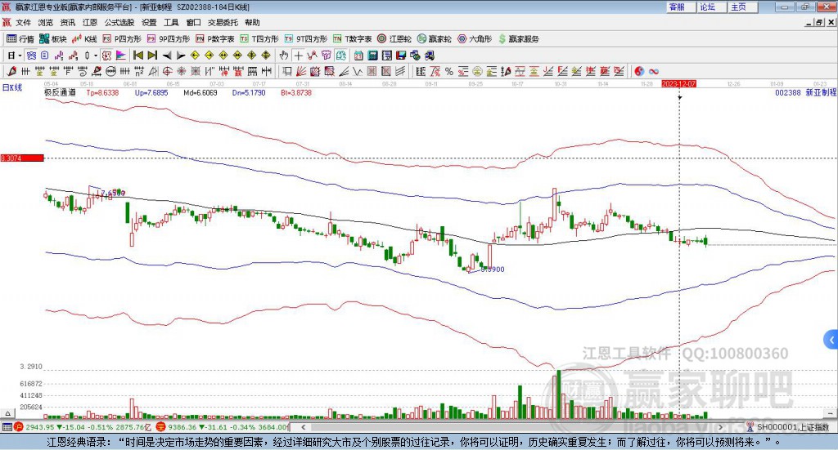The image size is (838, 450).
Task: Open the 工具 menu
Action: 171,22
